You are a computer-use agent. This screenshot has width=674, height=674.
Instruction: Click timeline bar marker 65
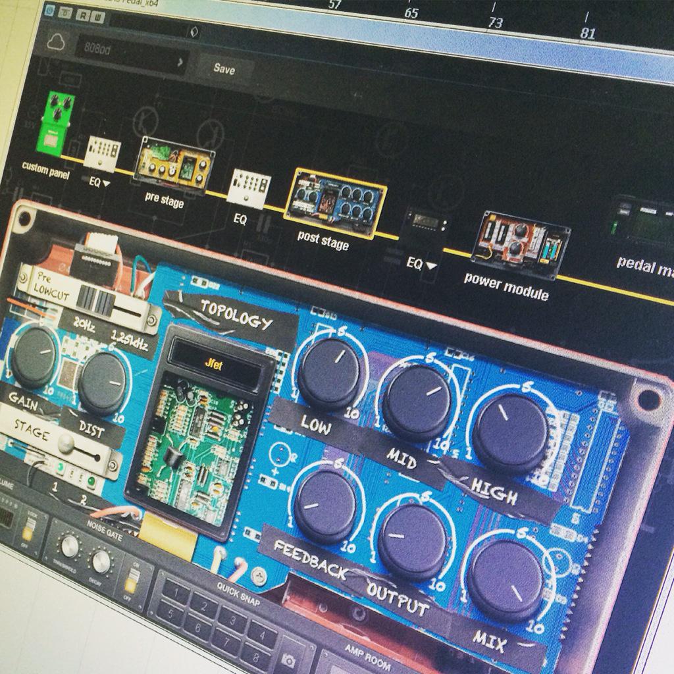[x=411, y=13]
